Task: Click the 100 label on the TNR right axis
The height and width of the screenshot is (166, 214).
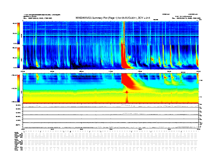Action: pyautogui.click(x=201, y=80)
